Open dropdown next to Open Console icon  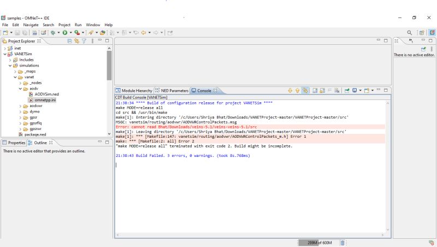coord(373,90)
